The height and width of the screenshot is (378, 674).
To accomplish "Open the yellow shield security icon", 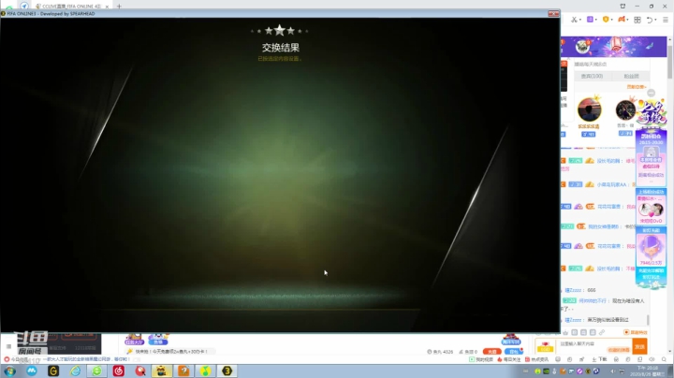I will 606,20.
